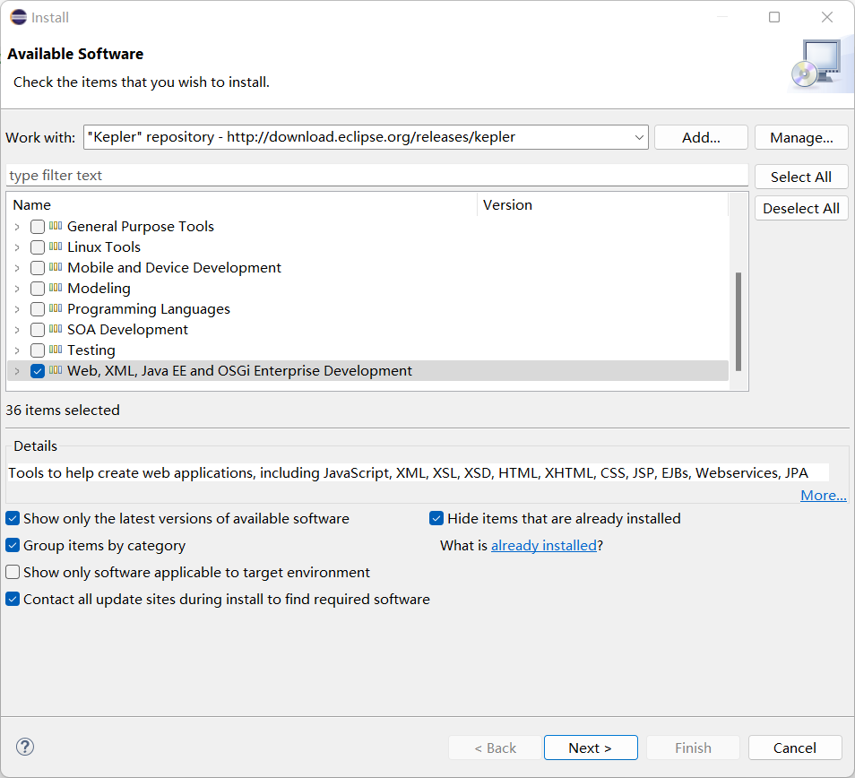The image size is (855, 778).
Task: Disable Hide items that are already installed
Action: [x=436, y=518]
